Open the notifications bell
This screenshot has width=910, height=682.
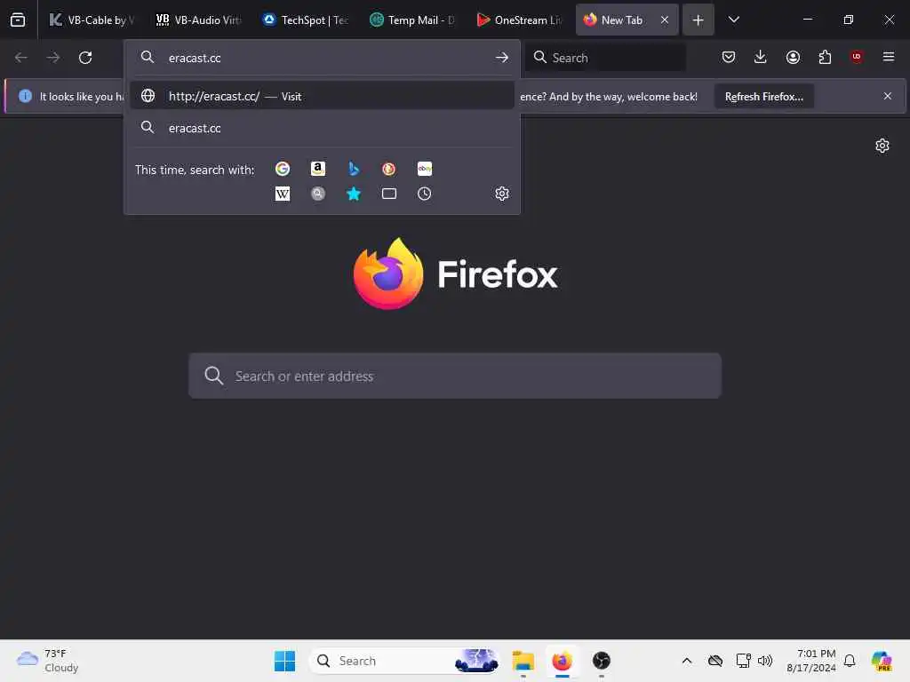pos(850,661)
